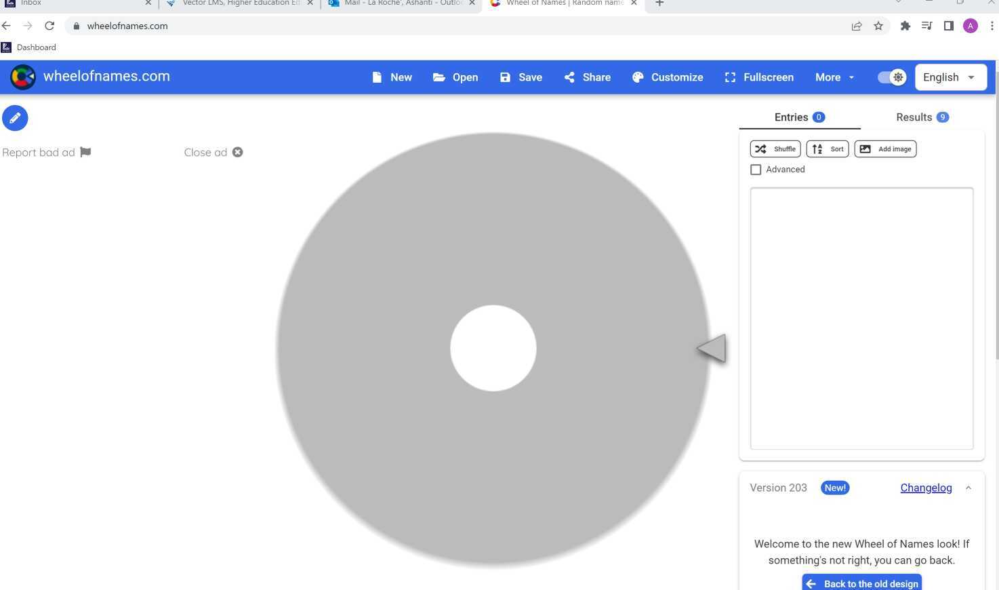Screen dimensions: 999x590
Task: Switch to the Results tab
Action: (x=922, y=117)
